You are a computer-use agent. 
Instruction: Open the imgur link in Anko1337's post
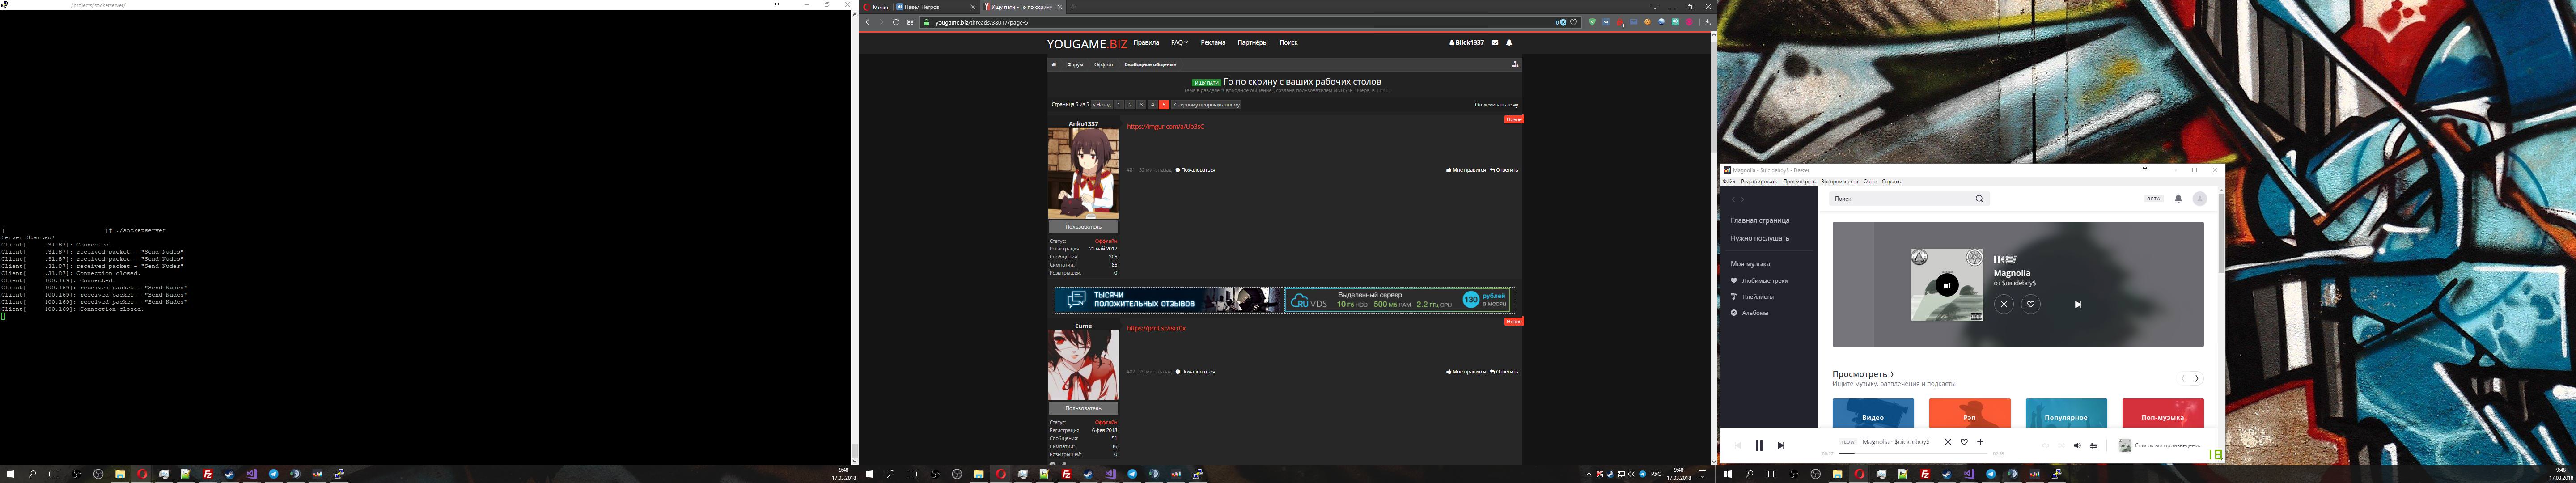click(1166, 127)
